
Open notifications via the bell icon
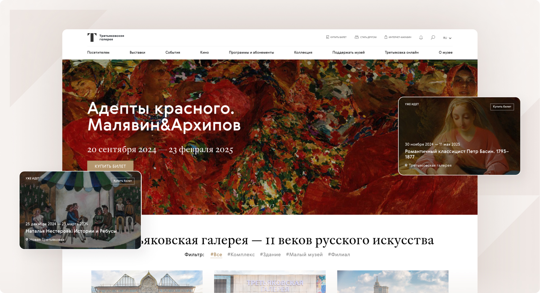tap(421, 37)
